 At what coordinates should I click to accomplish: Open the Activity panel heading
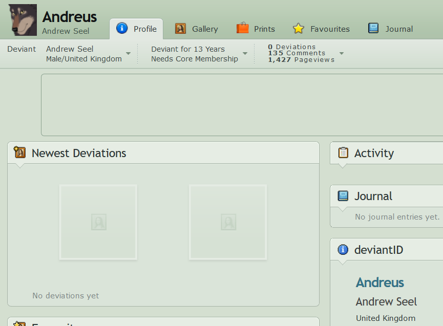click(x=374, y=153)
